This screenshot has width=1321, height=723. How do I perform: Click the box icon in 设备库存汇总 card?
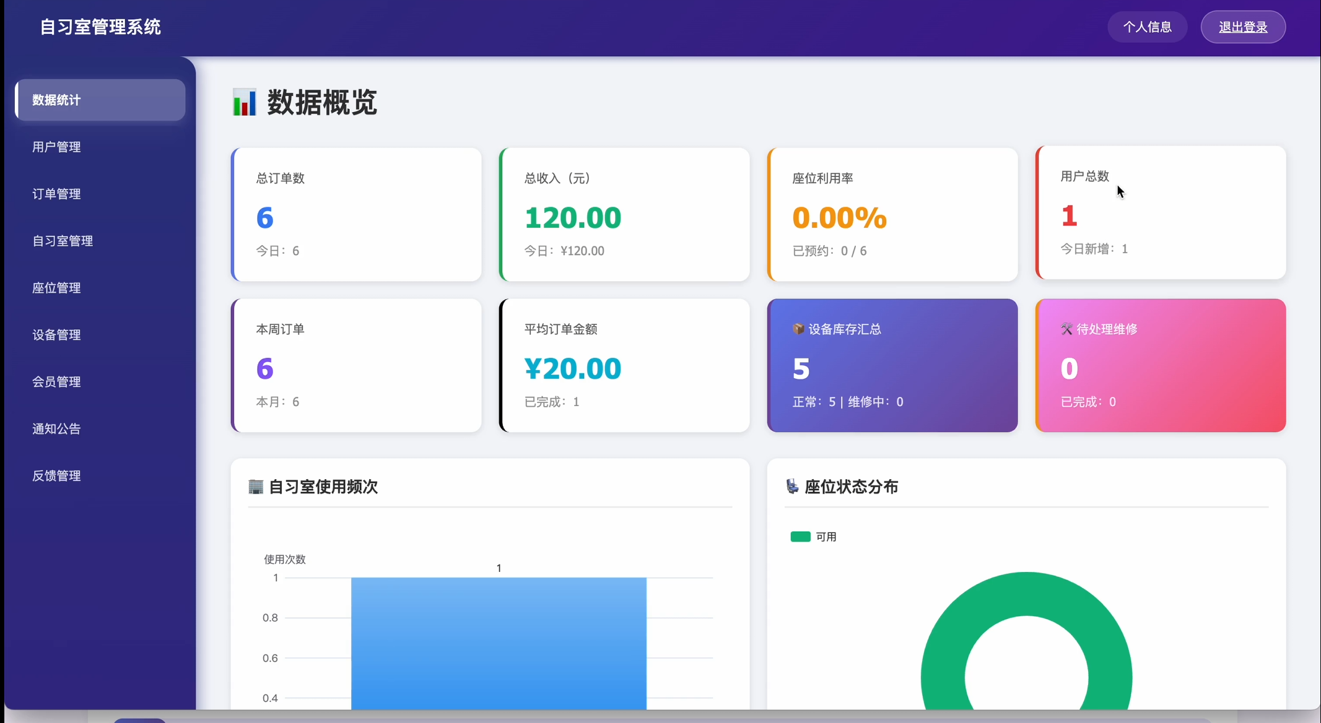coord(798,329)
